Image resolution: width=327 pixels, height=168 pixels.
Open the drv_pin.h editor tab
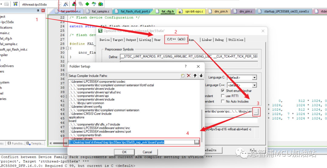tap(218, 11)
